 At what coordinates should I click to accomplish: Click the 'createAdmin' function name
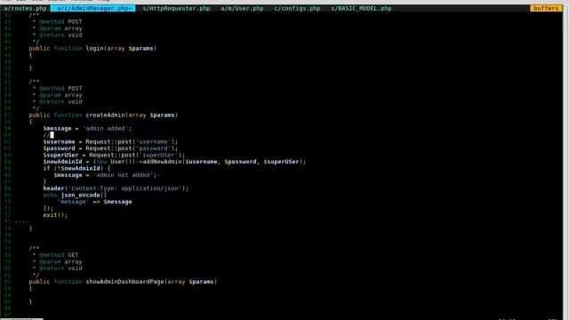pos(105,115)
